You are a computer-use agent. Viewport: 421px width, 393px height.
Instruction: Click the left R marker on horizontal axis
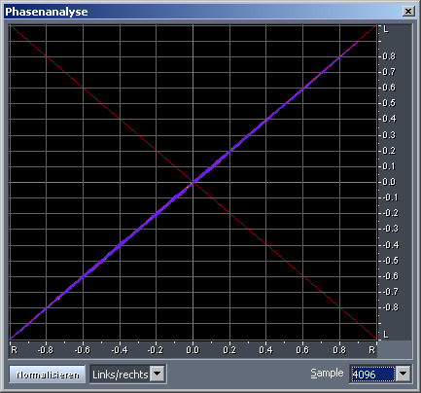point(14,350)
